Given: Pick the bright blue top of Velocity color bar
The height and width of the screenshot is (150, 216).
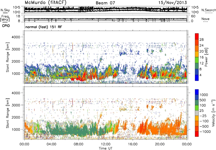Looking at the screenshot, I should (x=197, y=92).
